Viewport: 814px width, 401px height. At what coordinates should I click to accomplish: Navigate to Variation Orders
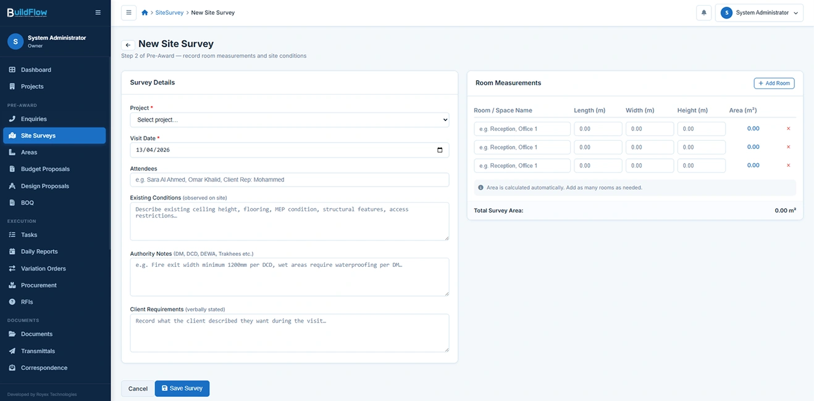click(43, 269)
